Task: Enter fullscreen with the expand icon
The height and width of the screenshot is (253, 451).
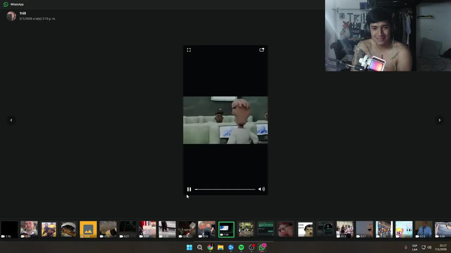Action: tap(189, 50)
